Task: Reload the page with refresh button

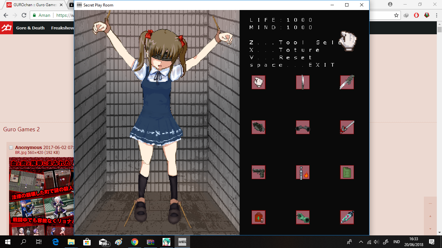Action: click(24, 15)
